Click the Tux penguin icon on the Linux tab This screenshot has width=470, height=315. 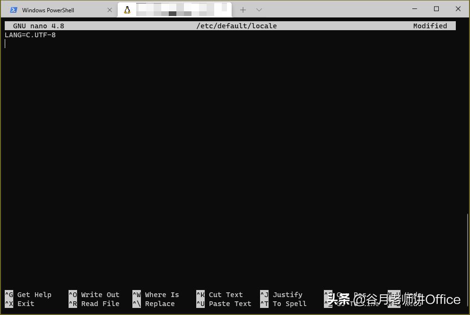127,9
